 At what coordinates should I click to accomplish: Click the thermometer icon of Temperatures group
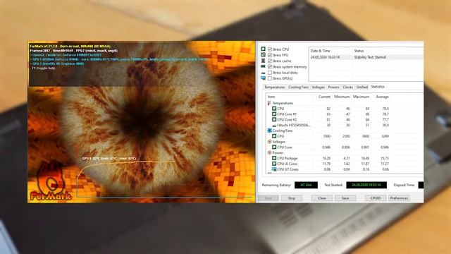click(269, 103)
